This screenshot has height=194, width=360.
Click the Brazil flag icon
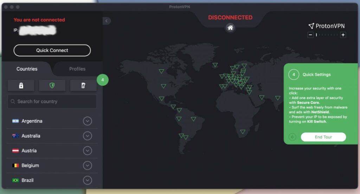[x=15, y=180]
